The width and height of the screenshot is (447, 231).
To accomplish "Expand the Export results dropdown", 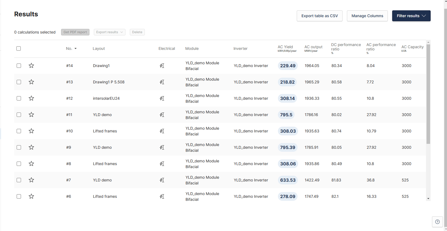I will 109,32.
